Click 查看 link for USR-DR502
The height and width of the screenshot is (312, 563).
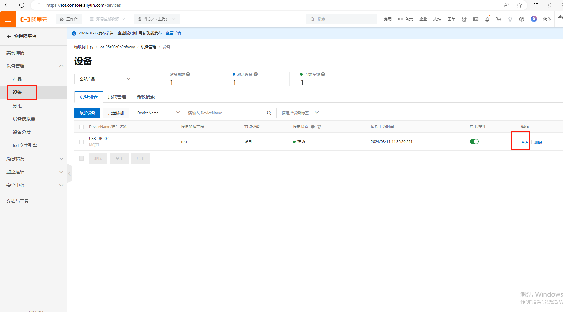point(525,142)
